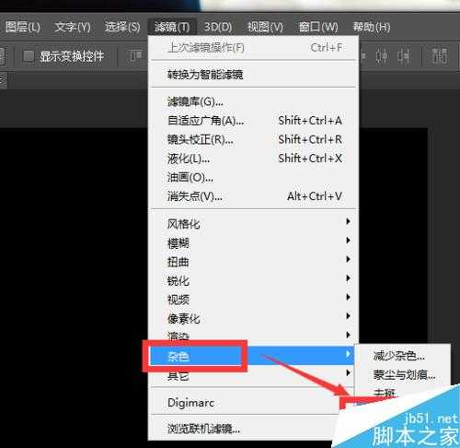Click the highlighted 杂色 submenu item
The width and height of the screenshot is (460, 448).
pyautogui.click(x=251, y=356)
